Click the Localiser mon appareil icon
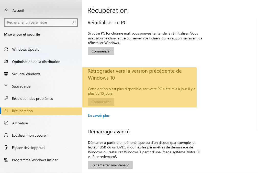Screen dimensions: 258x173 click(6, 135)
